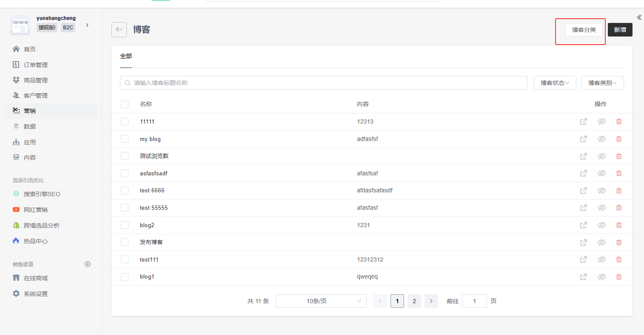Check the box for 'asfasfsadf' row

click(x=125, y=173)
